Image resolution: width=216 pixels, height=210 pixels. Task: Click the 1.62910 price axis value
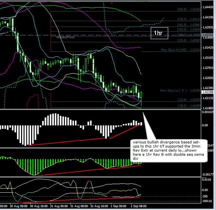point(208,68)
